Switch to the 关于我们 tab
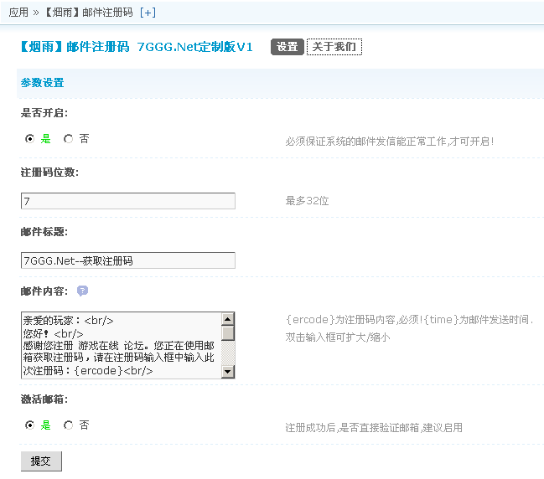The image size is (544, 479). coord(334,47)
